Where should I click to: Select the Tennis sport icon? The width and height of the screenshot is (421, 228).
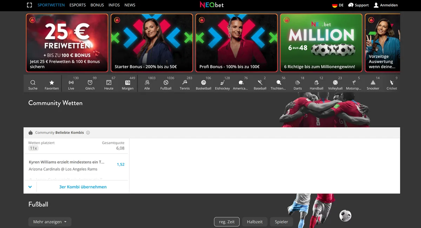[185, 83]
